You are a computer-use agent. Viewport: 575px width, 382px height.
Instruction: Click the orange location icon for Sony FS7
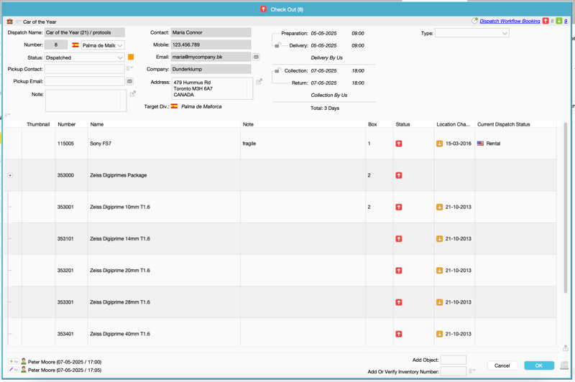click(x=439, y=144)
